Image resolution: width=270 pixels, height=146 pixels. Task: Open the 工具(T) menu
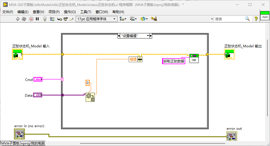86,12
